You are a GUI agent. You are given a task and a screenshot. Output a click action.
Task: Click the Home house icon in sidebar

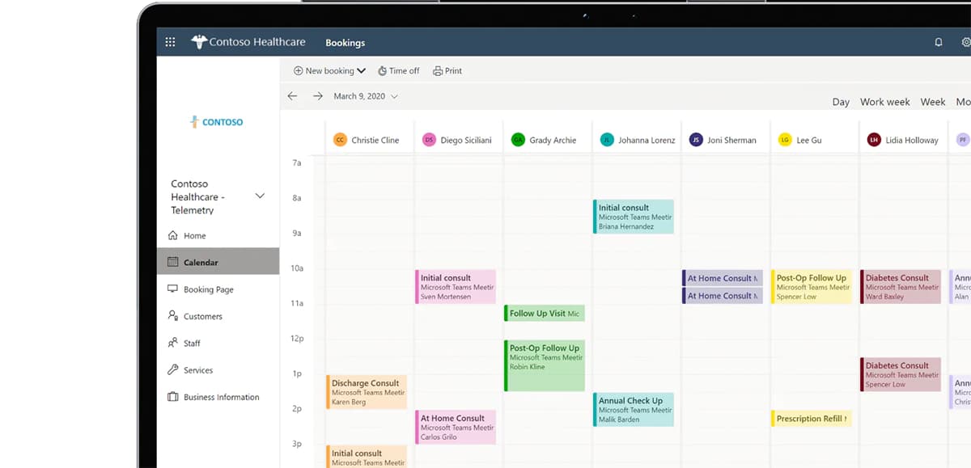(172, 236)
